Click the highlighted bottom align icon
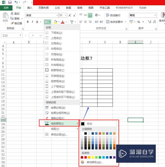Image resolution: width=165 pixels, height=167 pixels. click(90, 15)
